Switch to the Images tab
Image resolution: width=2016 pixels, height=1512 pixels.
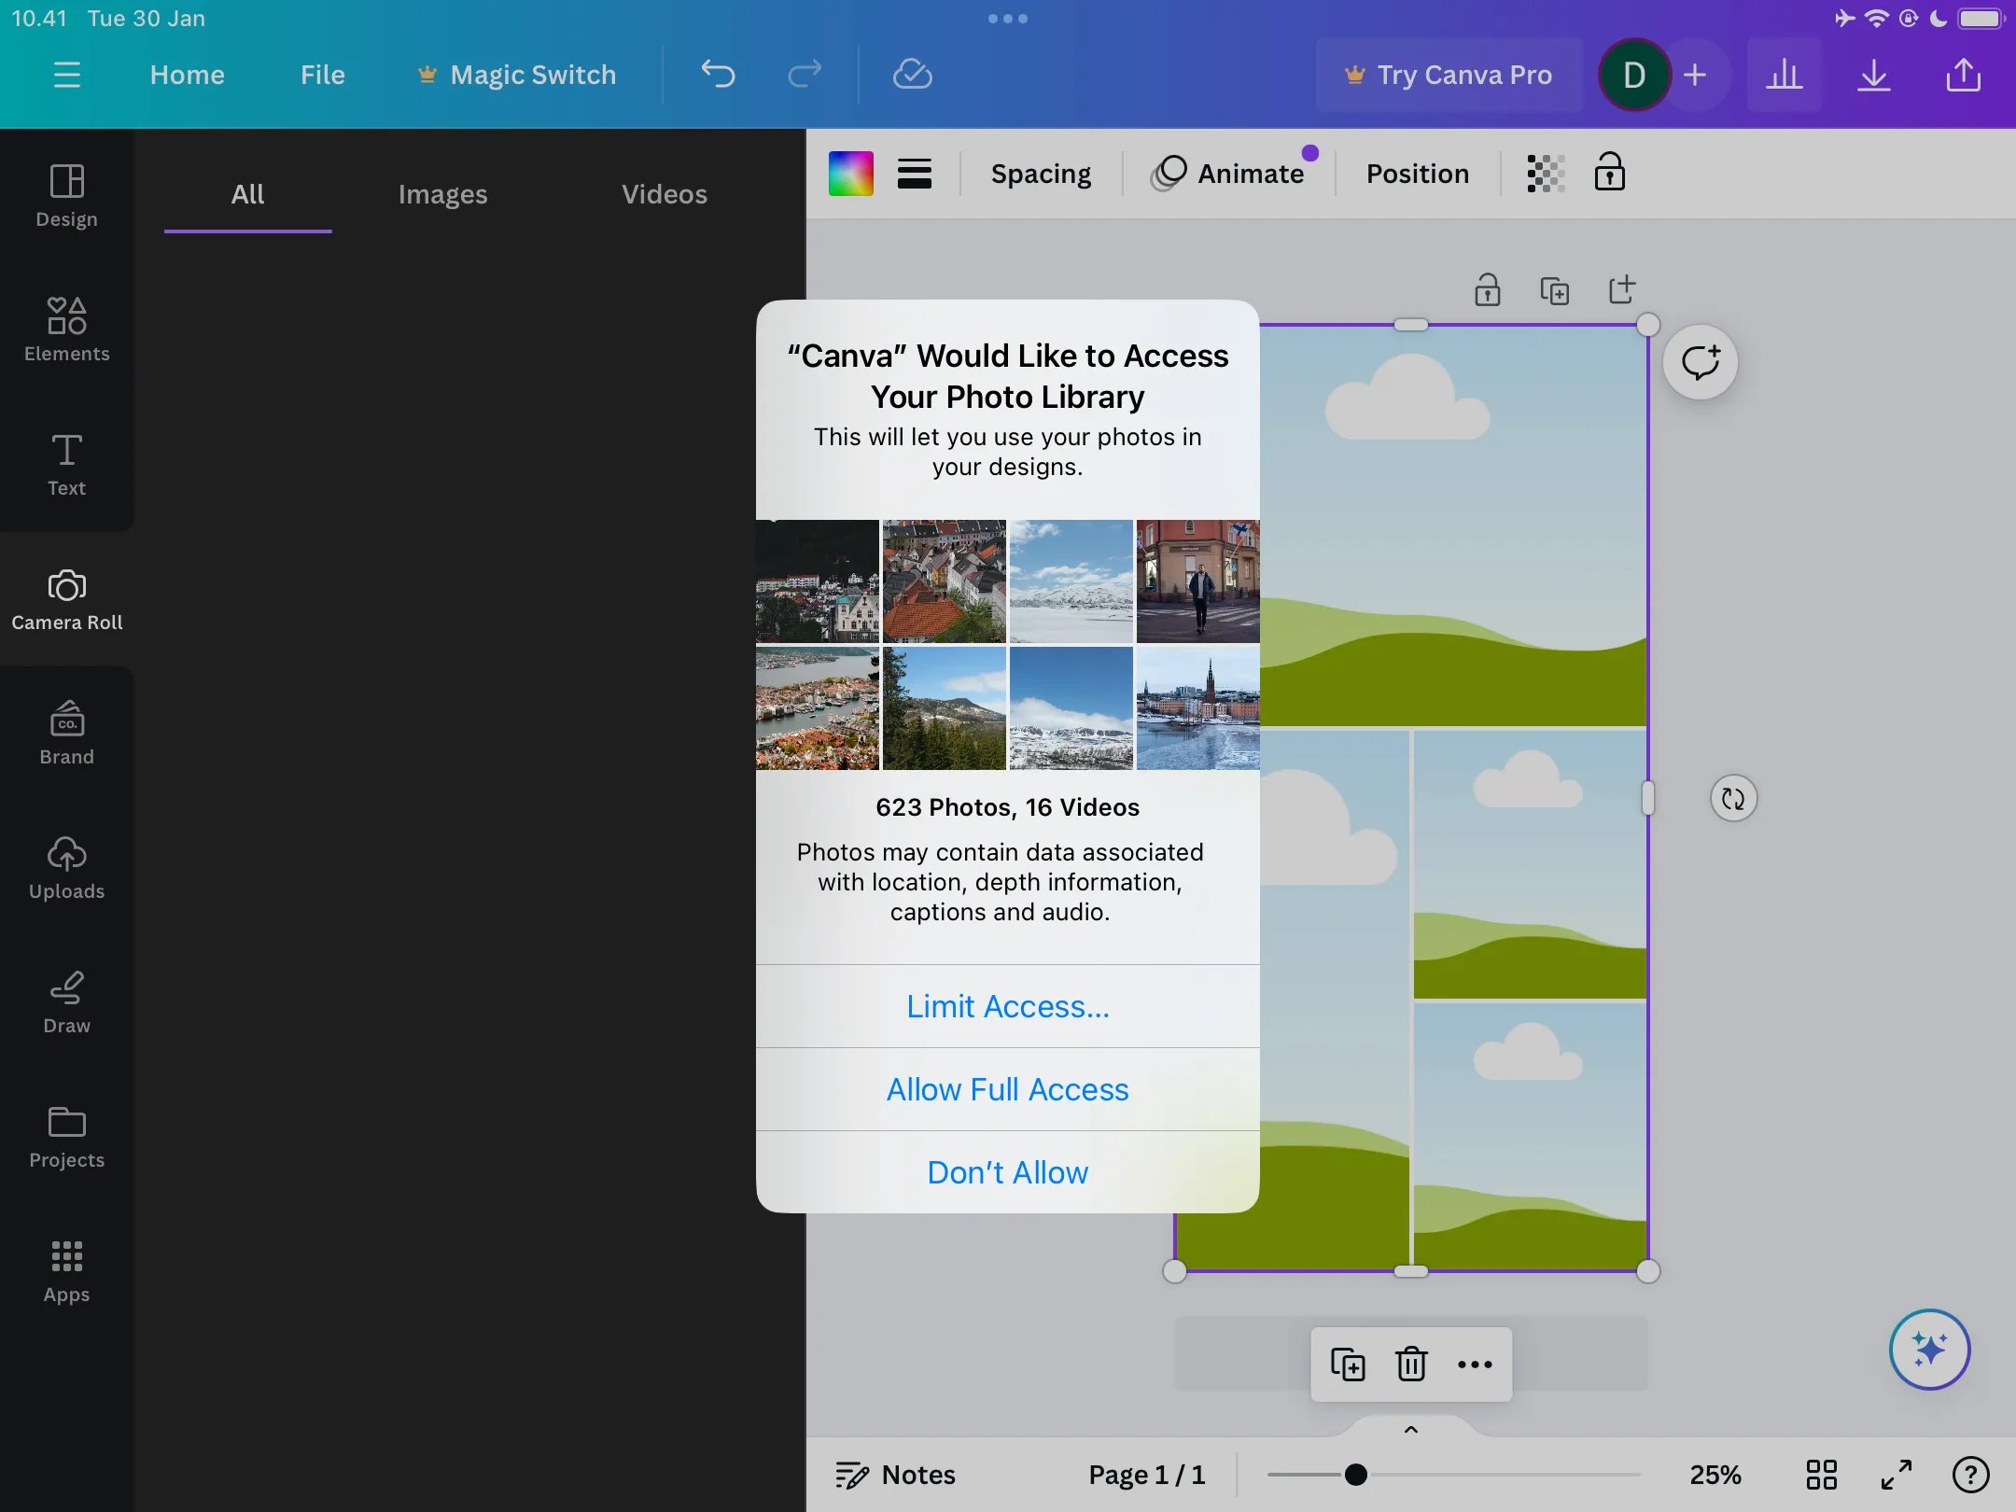click(442, 194)
